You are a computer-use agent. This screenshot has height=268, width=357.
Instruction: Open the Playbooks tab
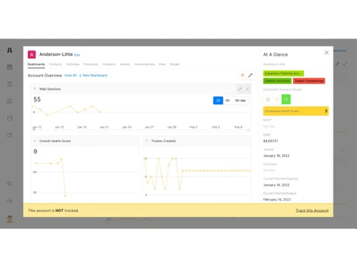pyautogui.click(x=91, y=64)
